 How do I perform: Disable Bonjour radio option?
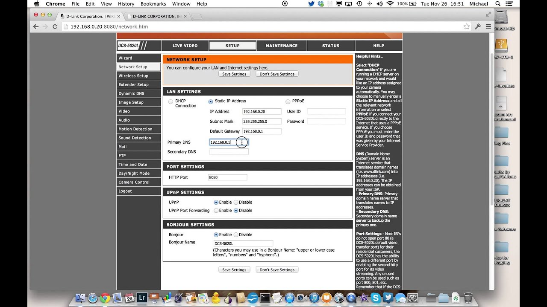pos(236,235)
